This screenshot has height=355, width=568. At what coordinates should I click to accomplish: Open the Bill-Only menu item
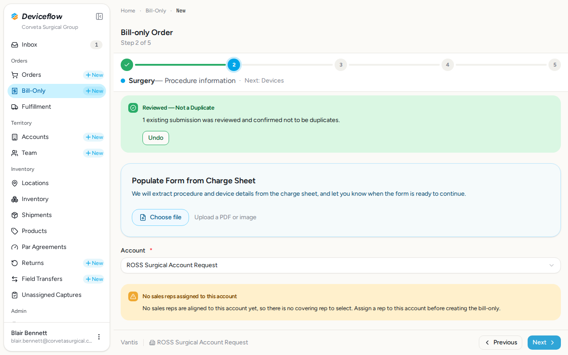[x=57, y=91]
